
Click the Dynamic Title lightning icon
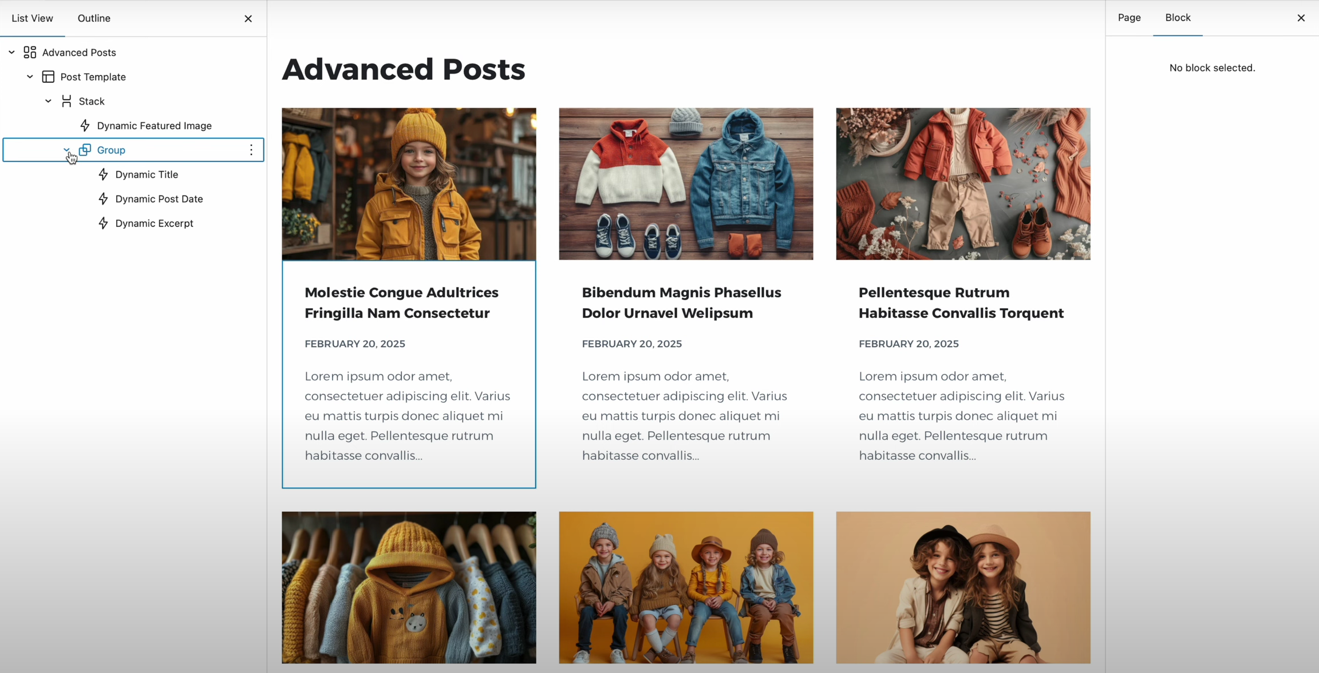pos(103,174)
